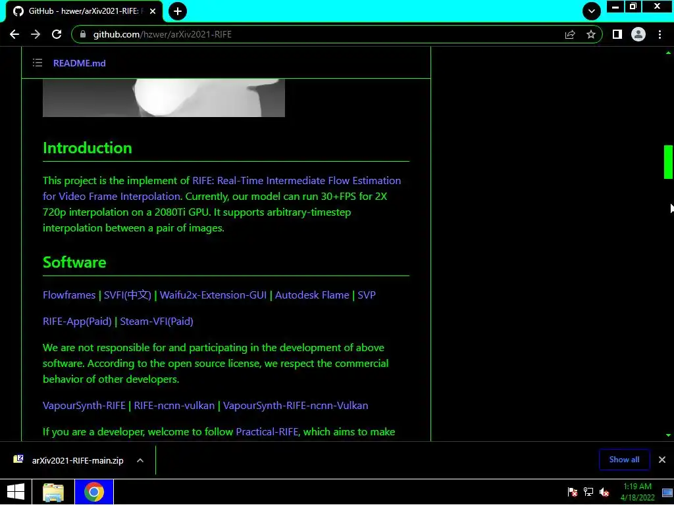Open the Action Center flag tray icon

572,492
